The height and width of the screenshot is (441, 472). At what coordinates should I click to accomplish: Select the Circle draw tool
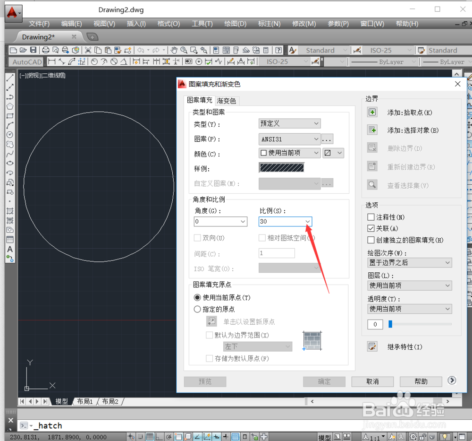click(10, 135)
